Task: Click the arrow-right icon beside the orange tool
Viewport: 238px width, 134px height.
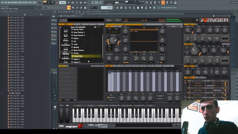Action: tap(73, 7)
